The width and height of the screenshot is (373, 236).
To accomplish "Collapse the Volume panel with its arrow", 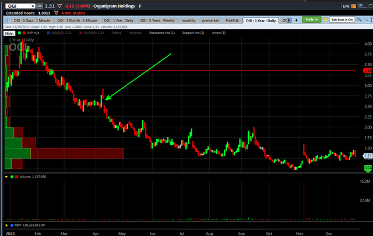I will (x=6, y=176).
